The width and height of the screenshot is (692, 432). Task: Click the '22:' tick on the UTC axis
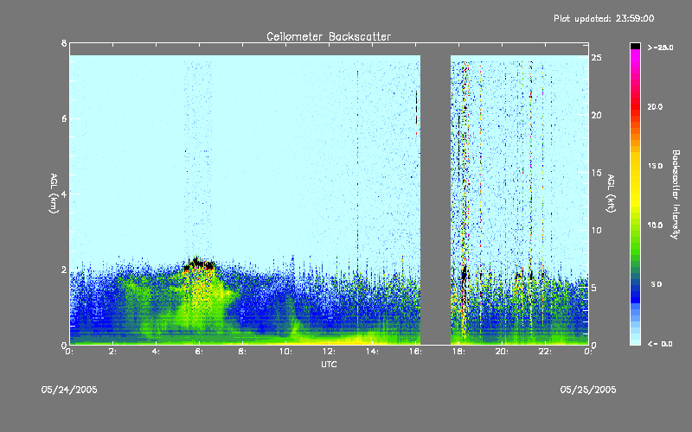pyautogui.click(x=545, y=352)
